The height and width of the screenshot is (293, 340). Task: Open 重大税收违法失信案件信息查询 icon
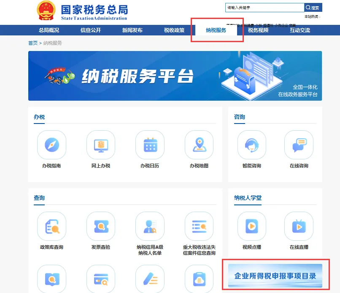pyautogui.click(x=199, y=226)
